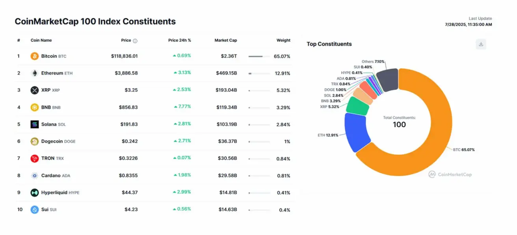517x235 pixels.
Task: Click the Bitcoin logo icon
Action: click(35, 56)
